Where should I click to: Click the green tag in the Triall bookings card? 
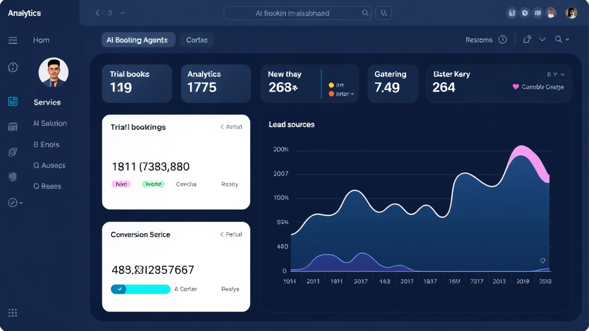click(153, 184)
